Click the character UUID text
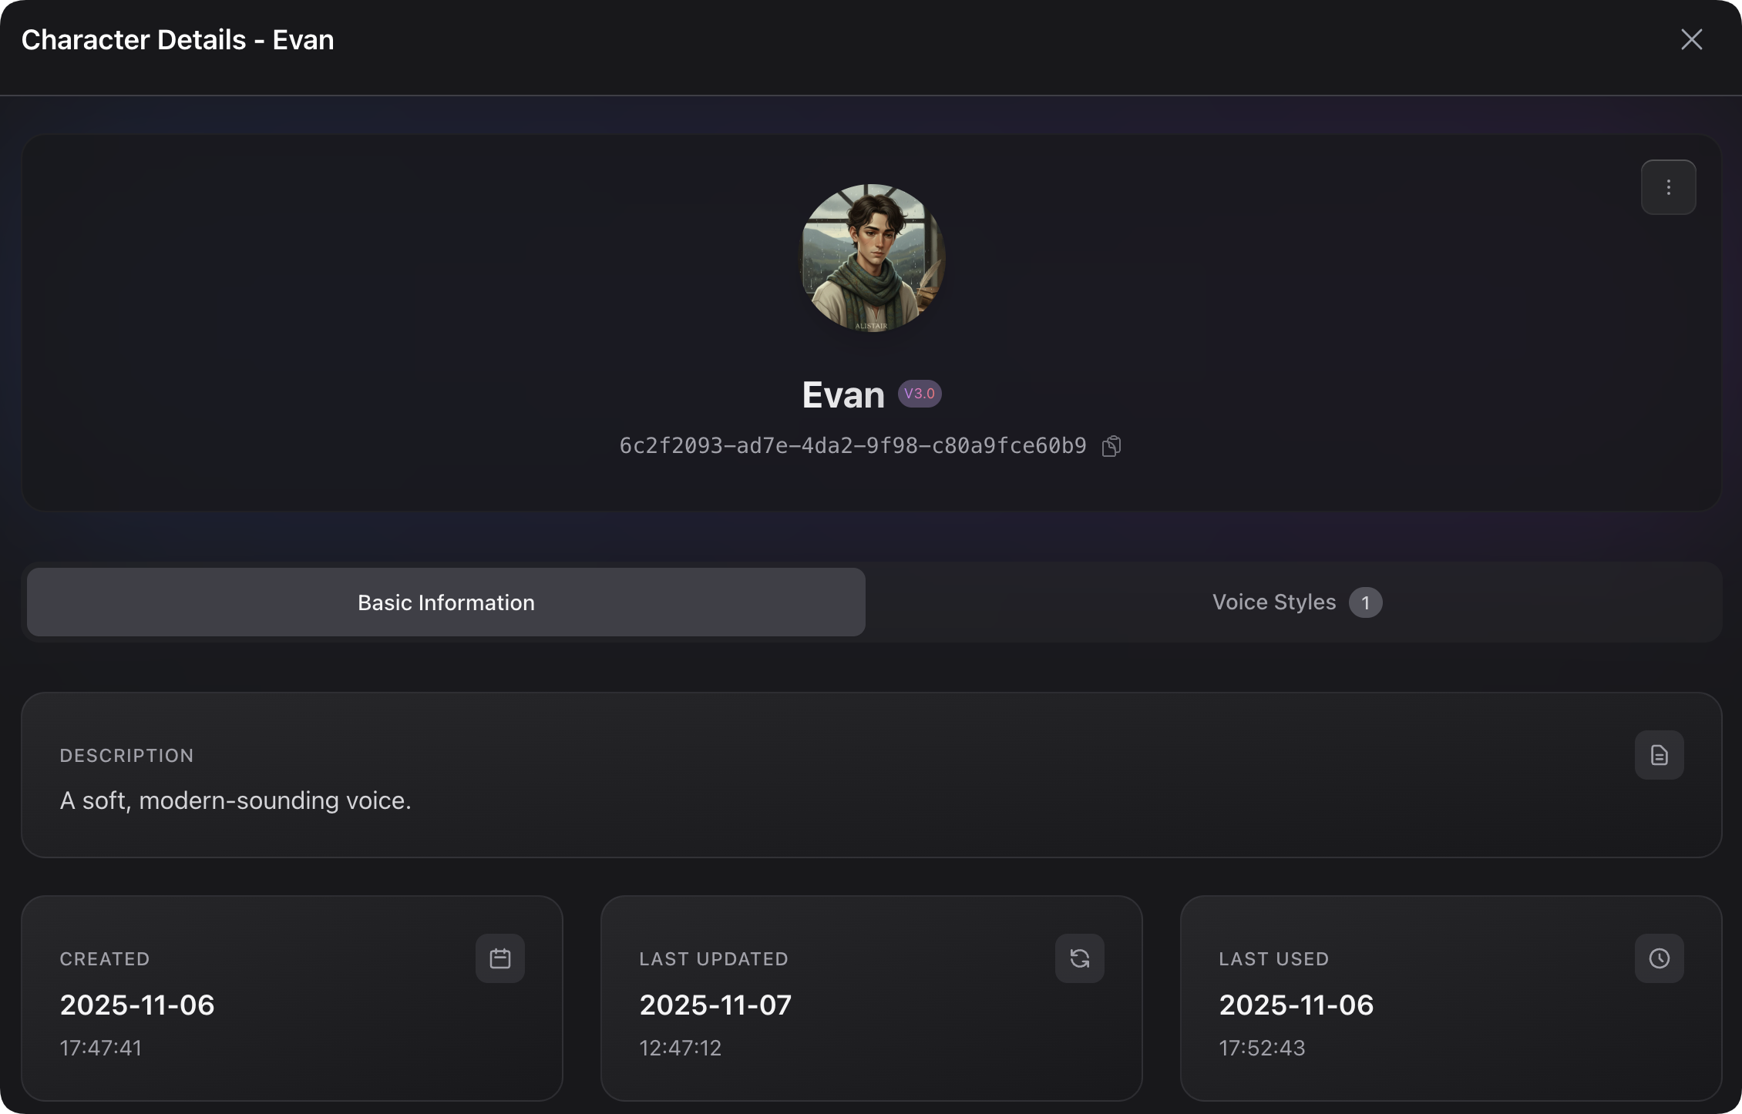The width and height of the screenshot is (1742, 1114). (x=853, y=446)
